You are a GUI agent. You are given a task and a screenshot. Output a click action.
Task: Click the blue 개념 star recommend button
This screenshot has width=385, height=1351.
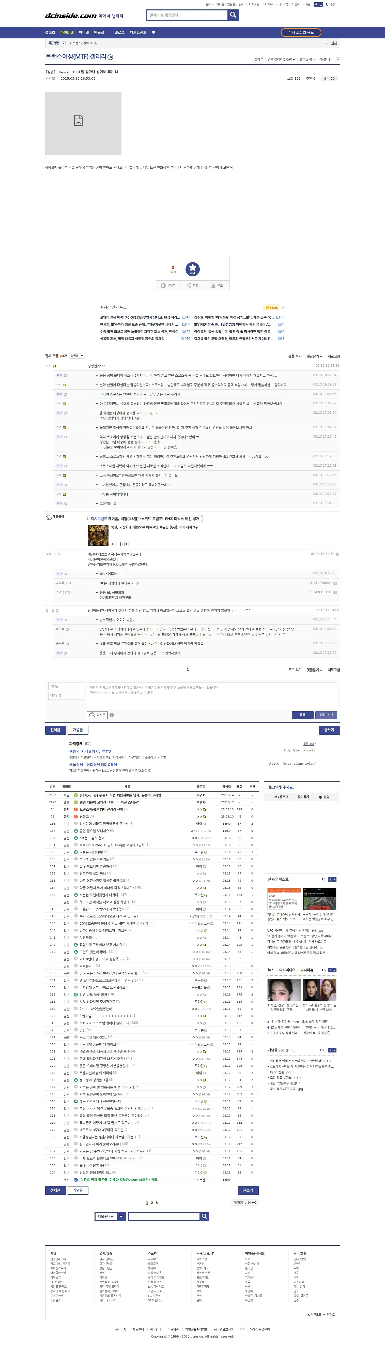click(192, 269)
